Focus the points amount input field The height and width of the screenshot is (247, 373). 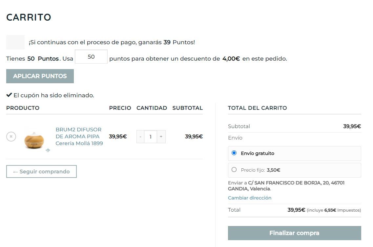[x=91, y=57]
